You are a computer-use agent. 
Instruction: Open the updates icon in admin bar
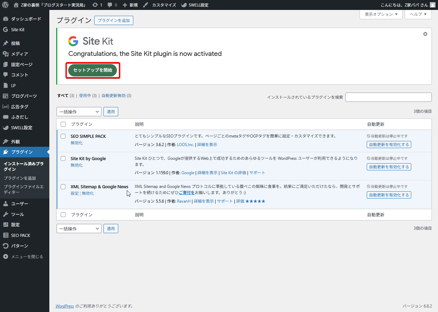click(x=95, y=5)
